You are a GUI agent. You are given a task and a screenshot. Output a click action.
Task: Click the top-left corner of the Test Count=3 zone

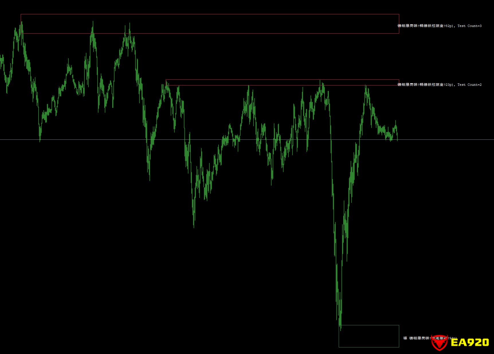click(x=21, y=14)
